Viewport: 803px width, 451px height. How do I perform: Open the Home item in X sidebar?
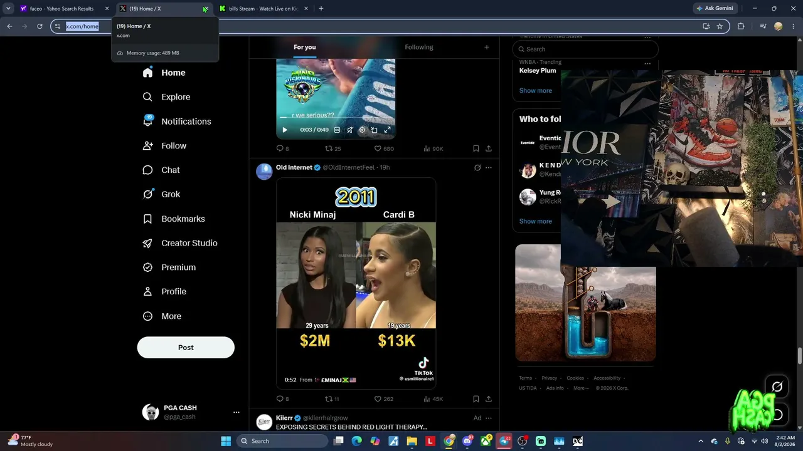[164, 73]
